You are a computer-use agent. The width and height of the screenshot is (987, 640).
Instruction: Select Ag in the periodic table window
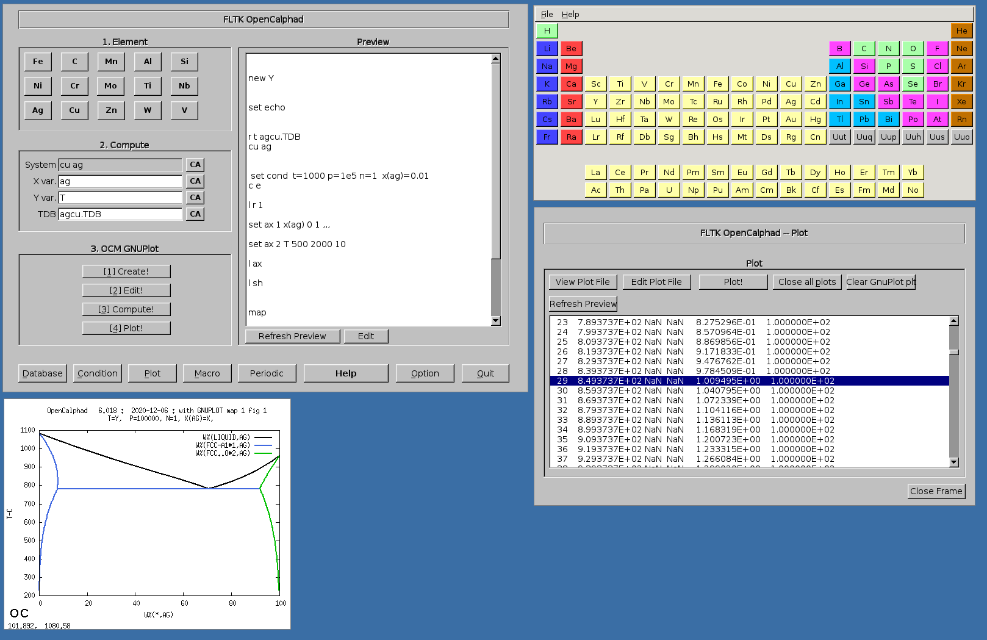[791, 102]
